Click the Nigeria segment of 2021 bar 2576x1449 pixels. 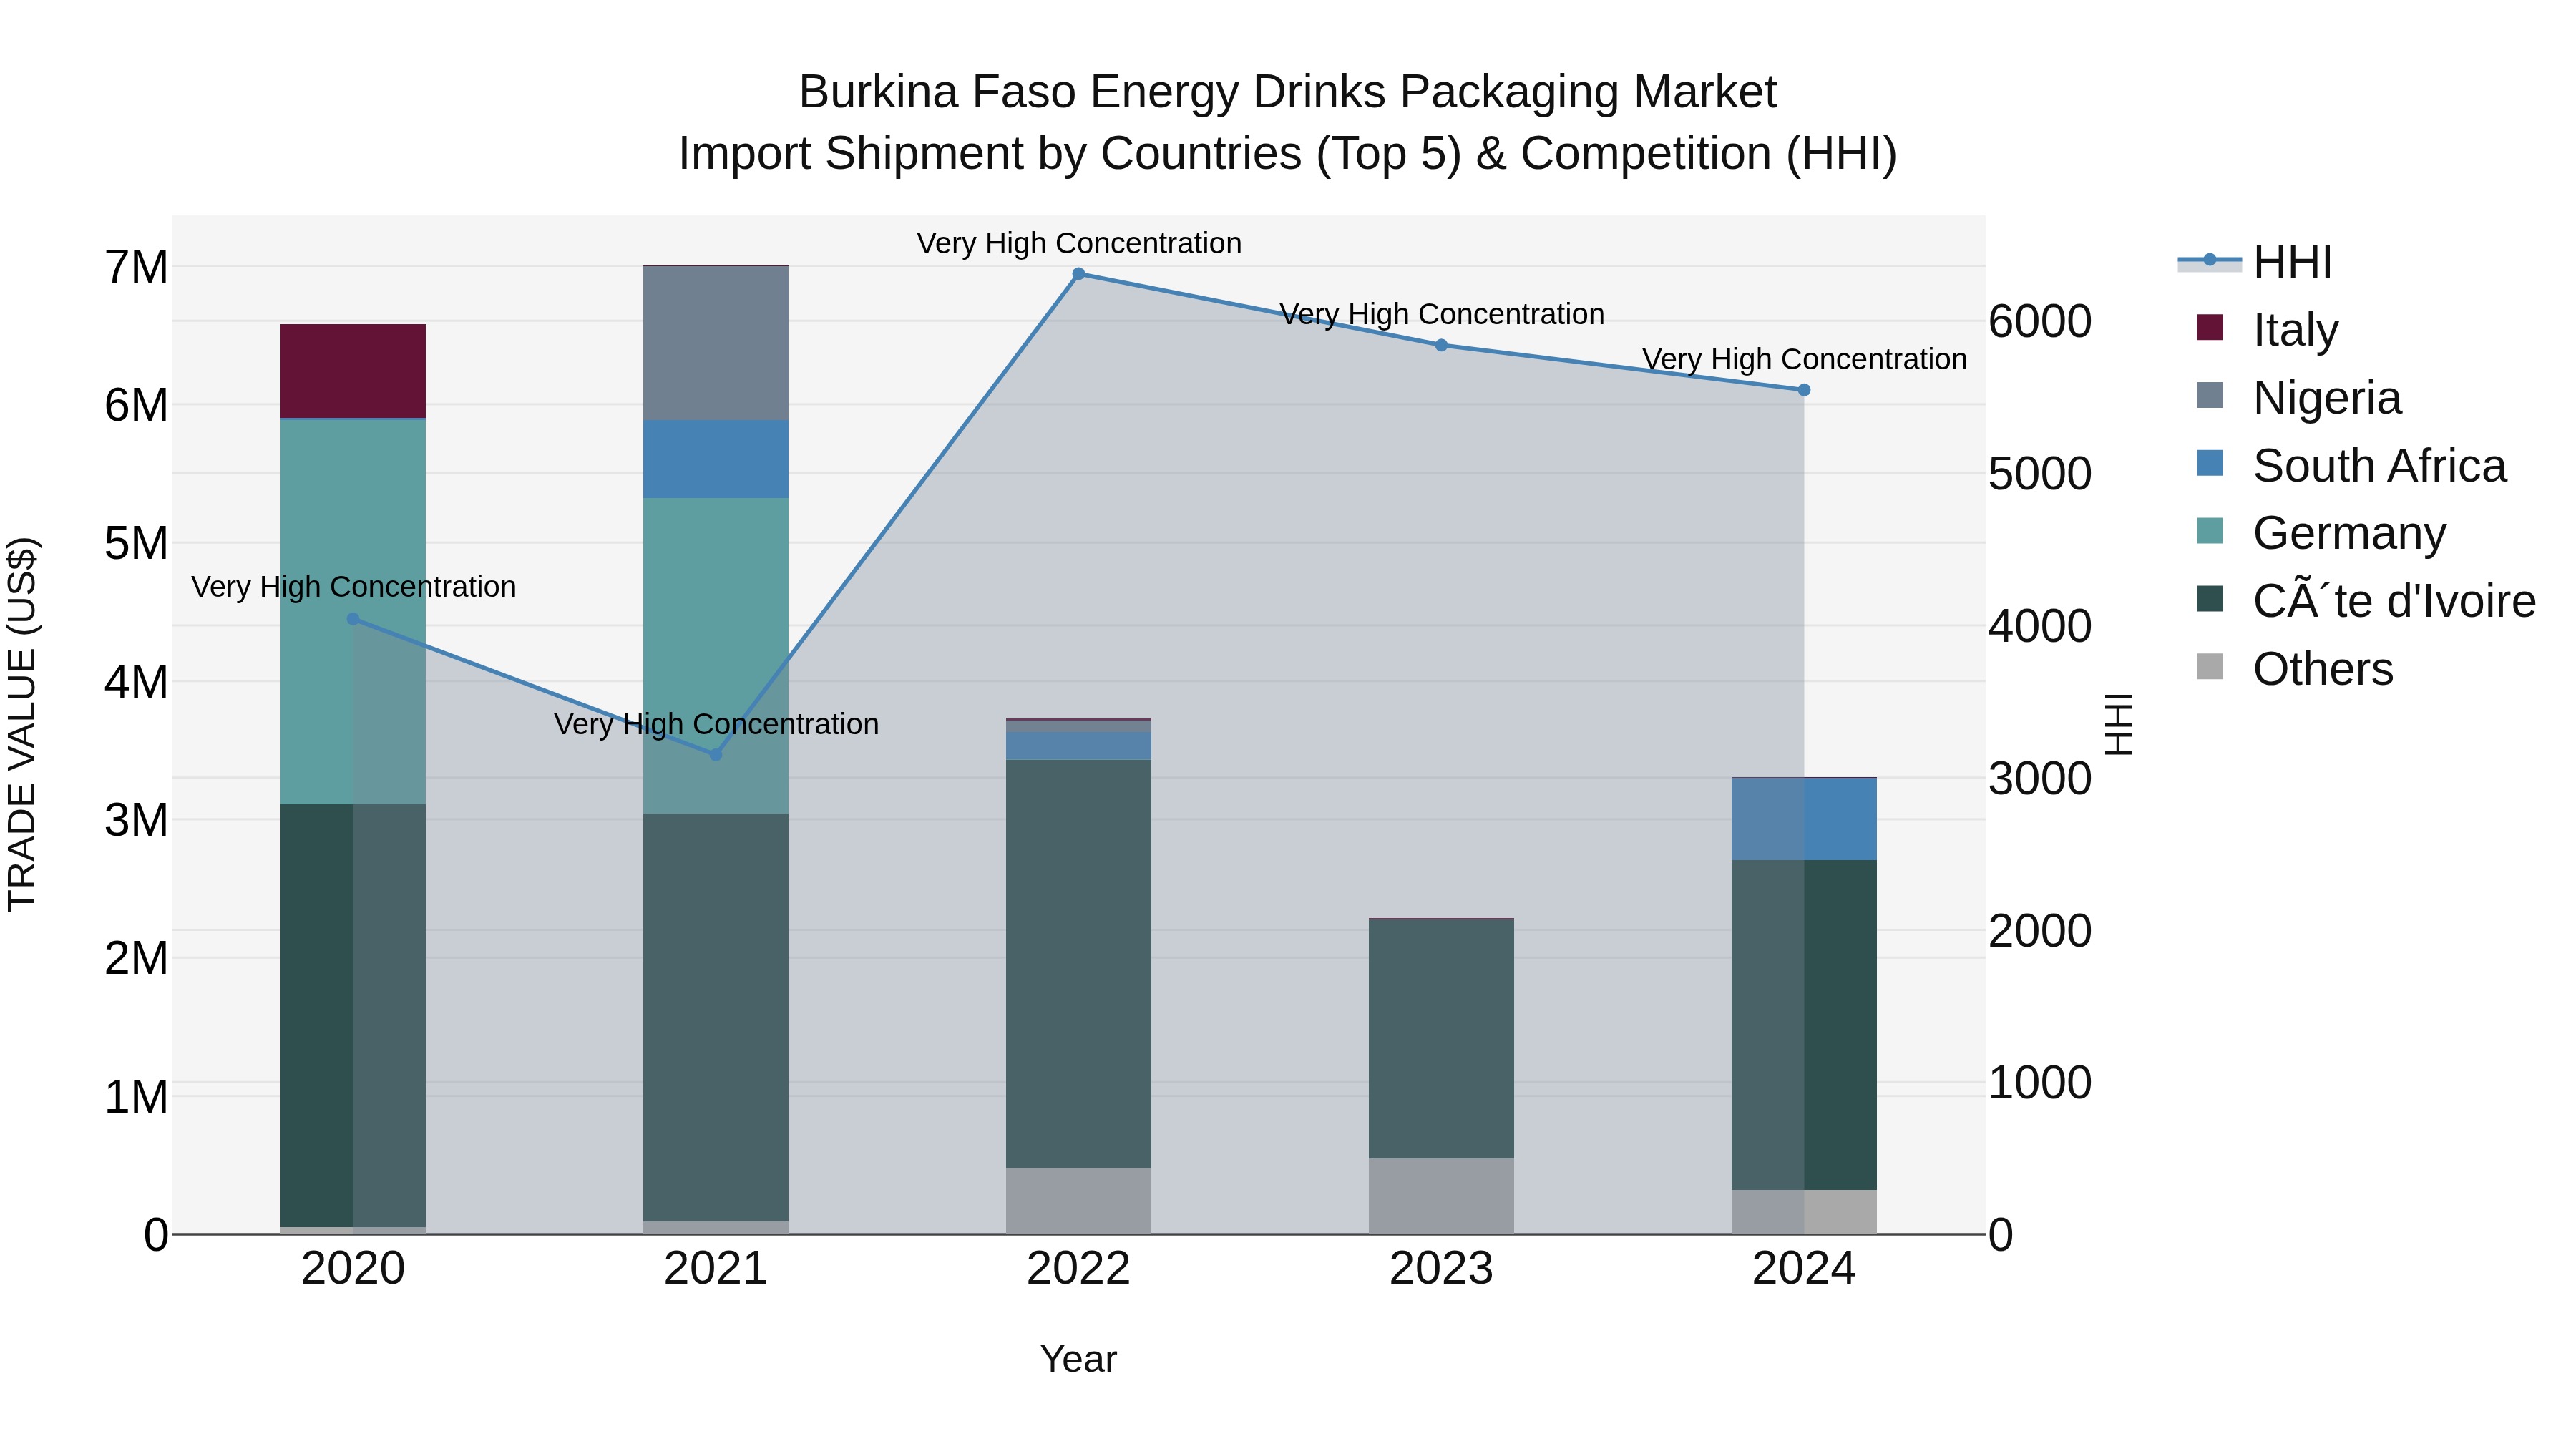point(716,343)
